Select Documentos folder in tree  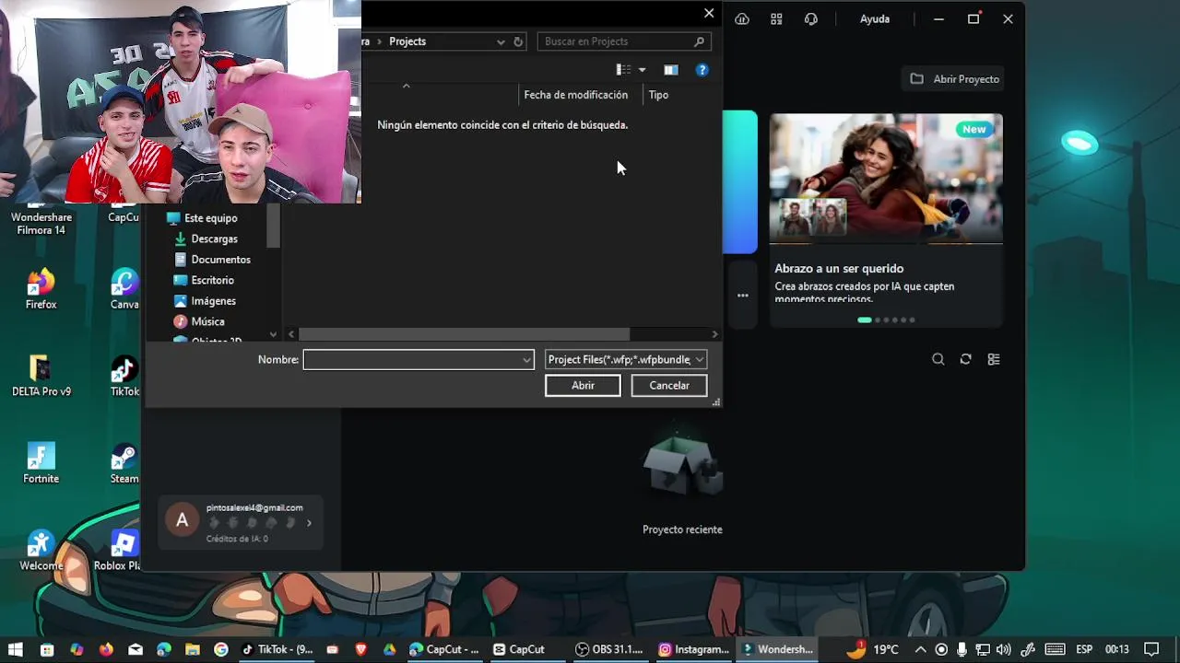point(220,260)
